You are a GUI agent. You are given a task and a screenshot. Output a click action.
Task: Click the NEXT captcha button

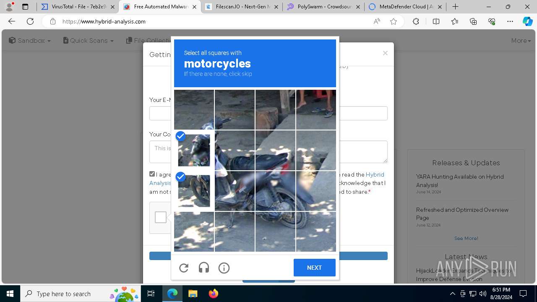314,268
